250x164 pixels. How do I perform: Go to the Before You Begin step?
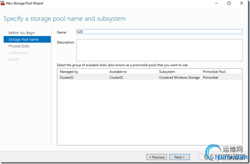(x=22, y=33)
